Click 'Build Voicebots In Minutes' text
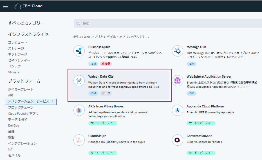Viewport: 262px width, 160px height. click(204, 142)
